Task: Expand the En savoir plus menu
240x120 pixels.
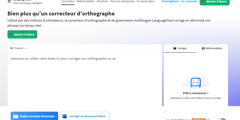Action: click(x=146, y=2)
